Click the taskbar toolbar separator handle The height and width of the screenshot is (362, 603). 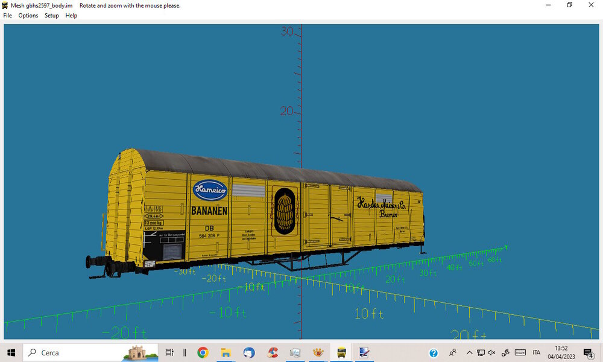tap(185, 352)
